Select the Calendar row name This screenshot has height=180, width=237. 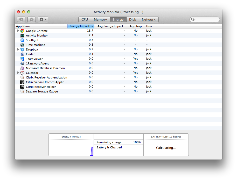(32, 73)
